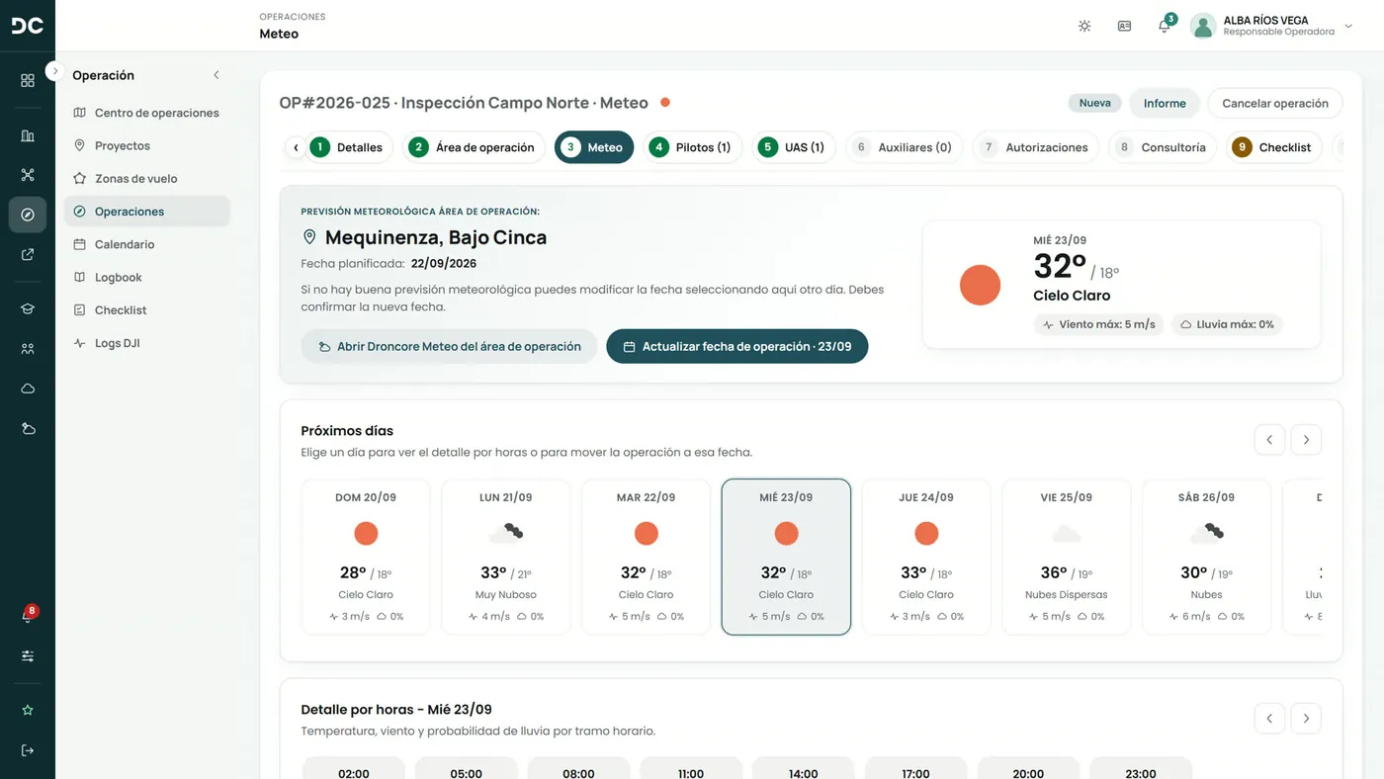Open the cloud icon in left rail
1384x779 pixels.
[28, 389]
